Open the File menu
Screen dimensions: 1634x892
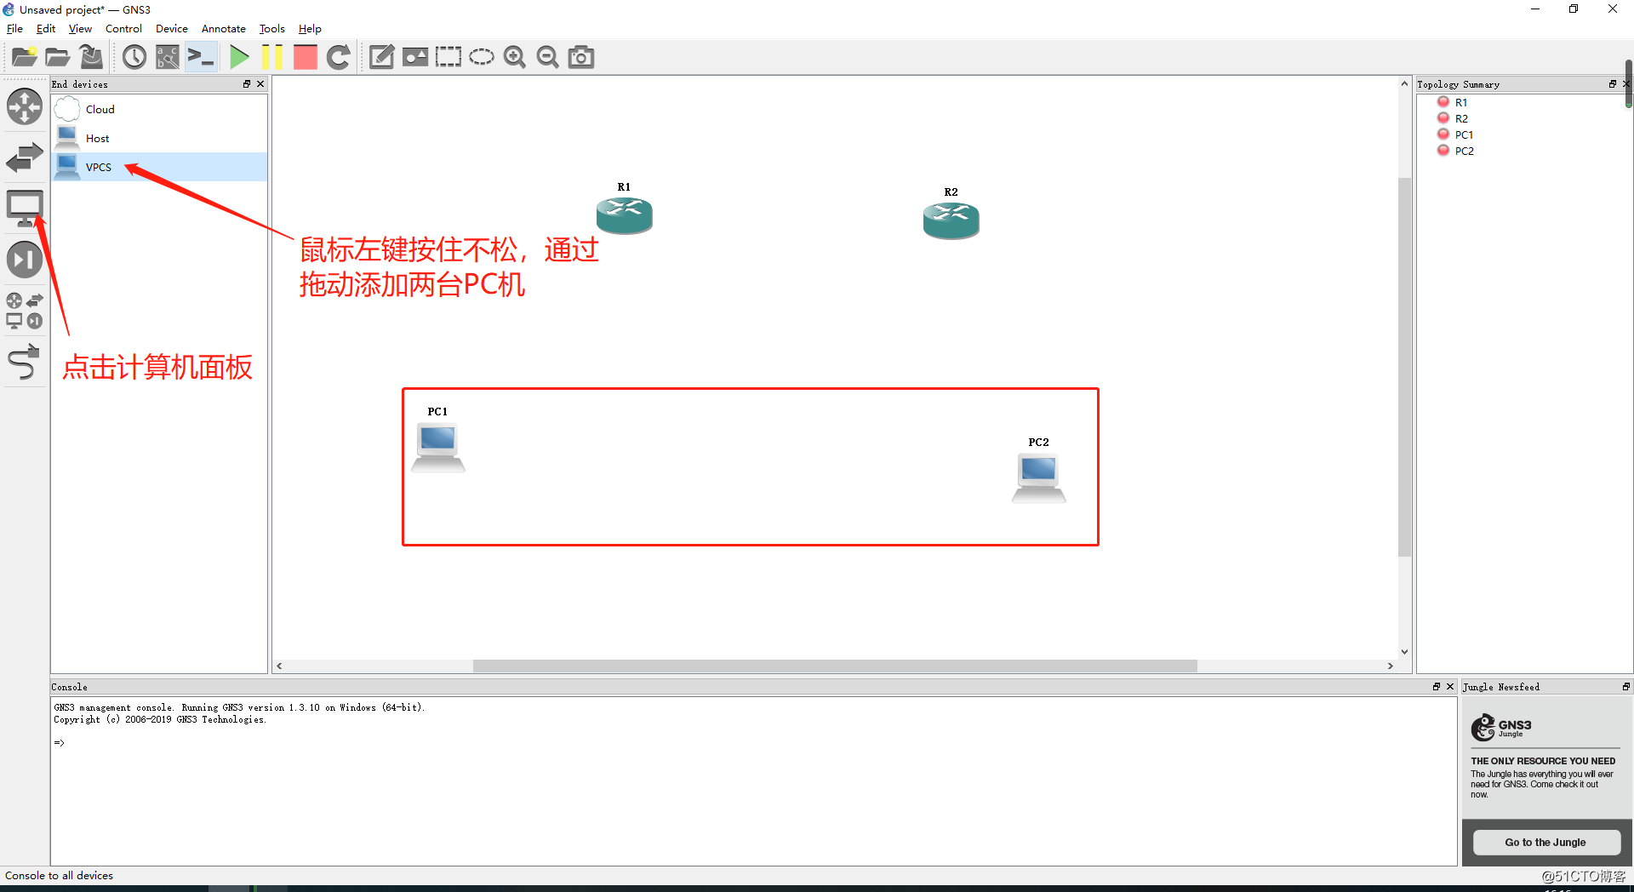pos(14,29)
